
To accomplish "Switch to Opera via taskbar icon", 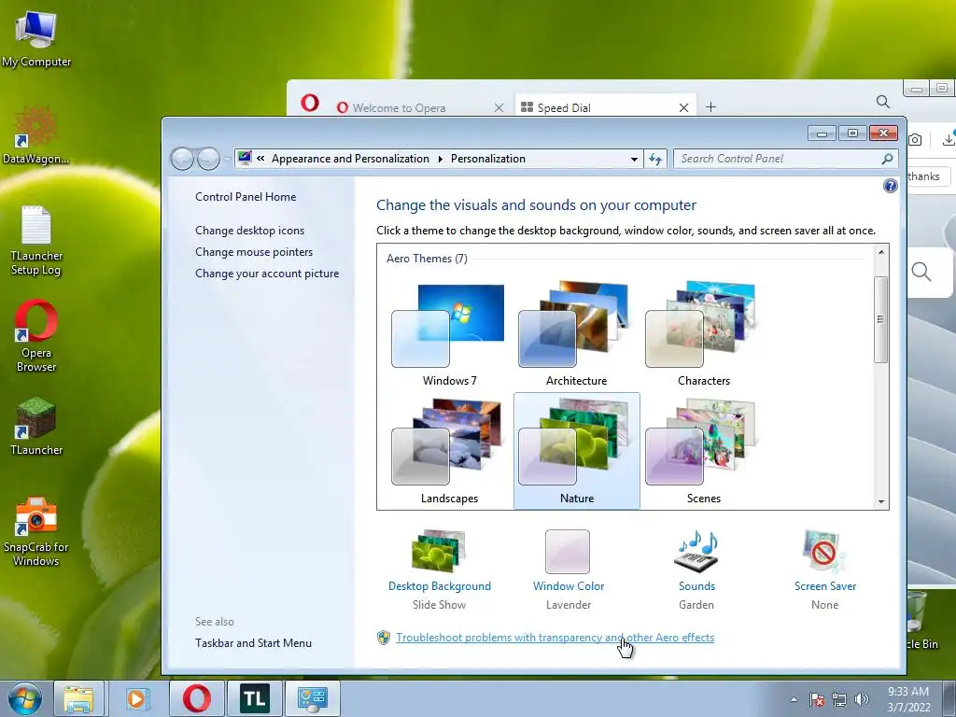I will (x=196, y=698).
